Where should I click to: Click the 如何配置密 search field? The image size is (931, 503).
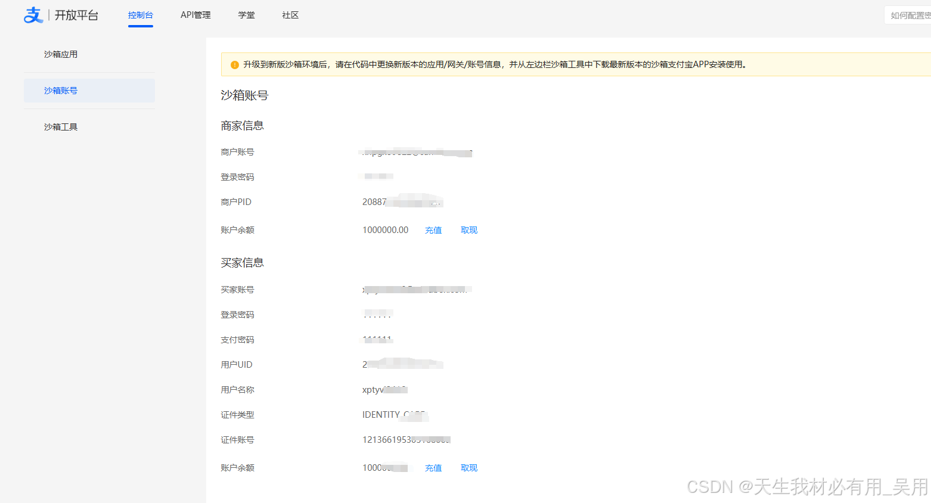coord(908,15)
